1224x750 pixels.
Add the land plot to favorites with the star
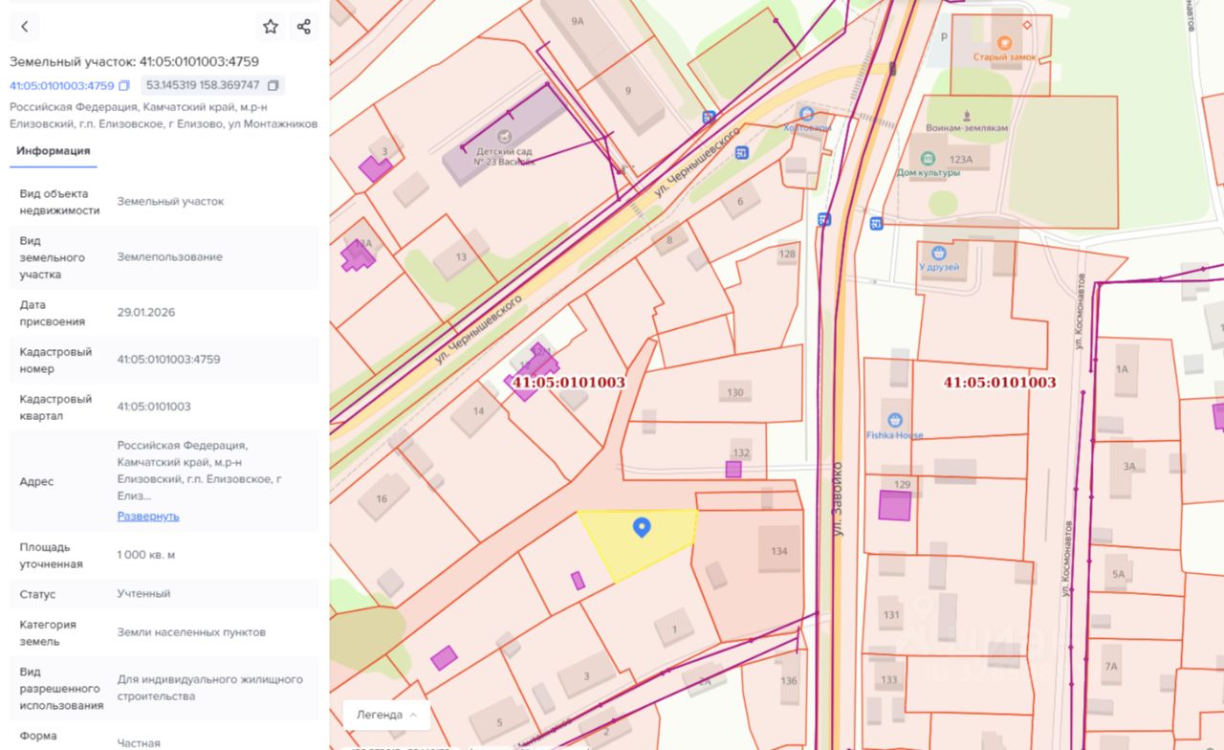tap(271, 27)
